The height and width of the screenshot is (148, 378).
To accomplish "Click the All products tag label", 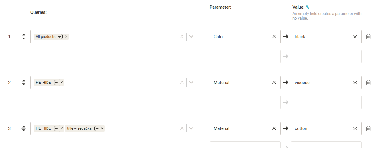I will pyautogui.click(x=45, y=37).
